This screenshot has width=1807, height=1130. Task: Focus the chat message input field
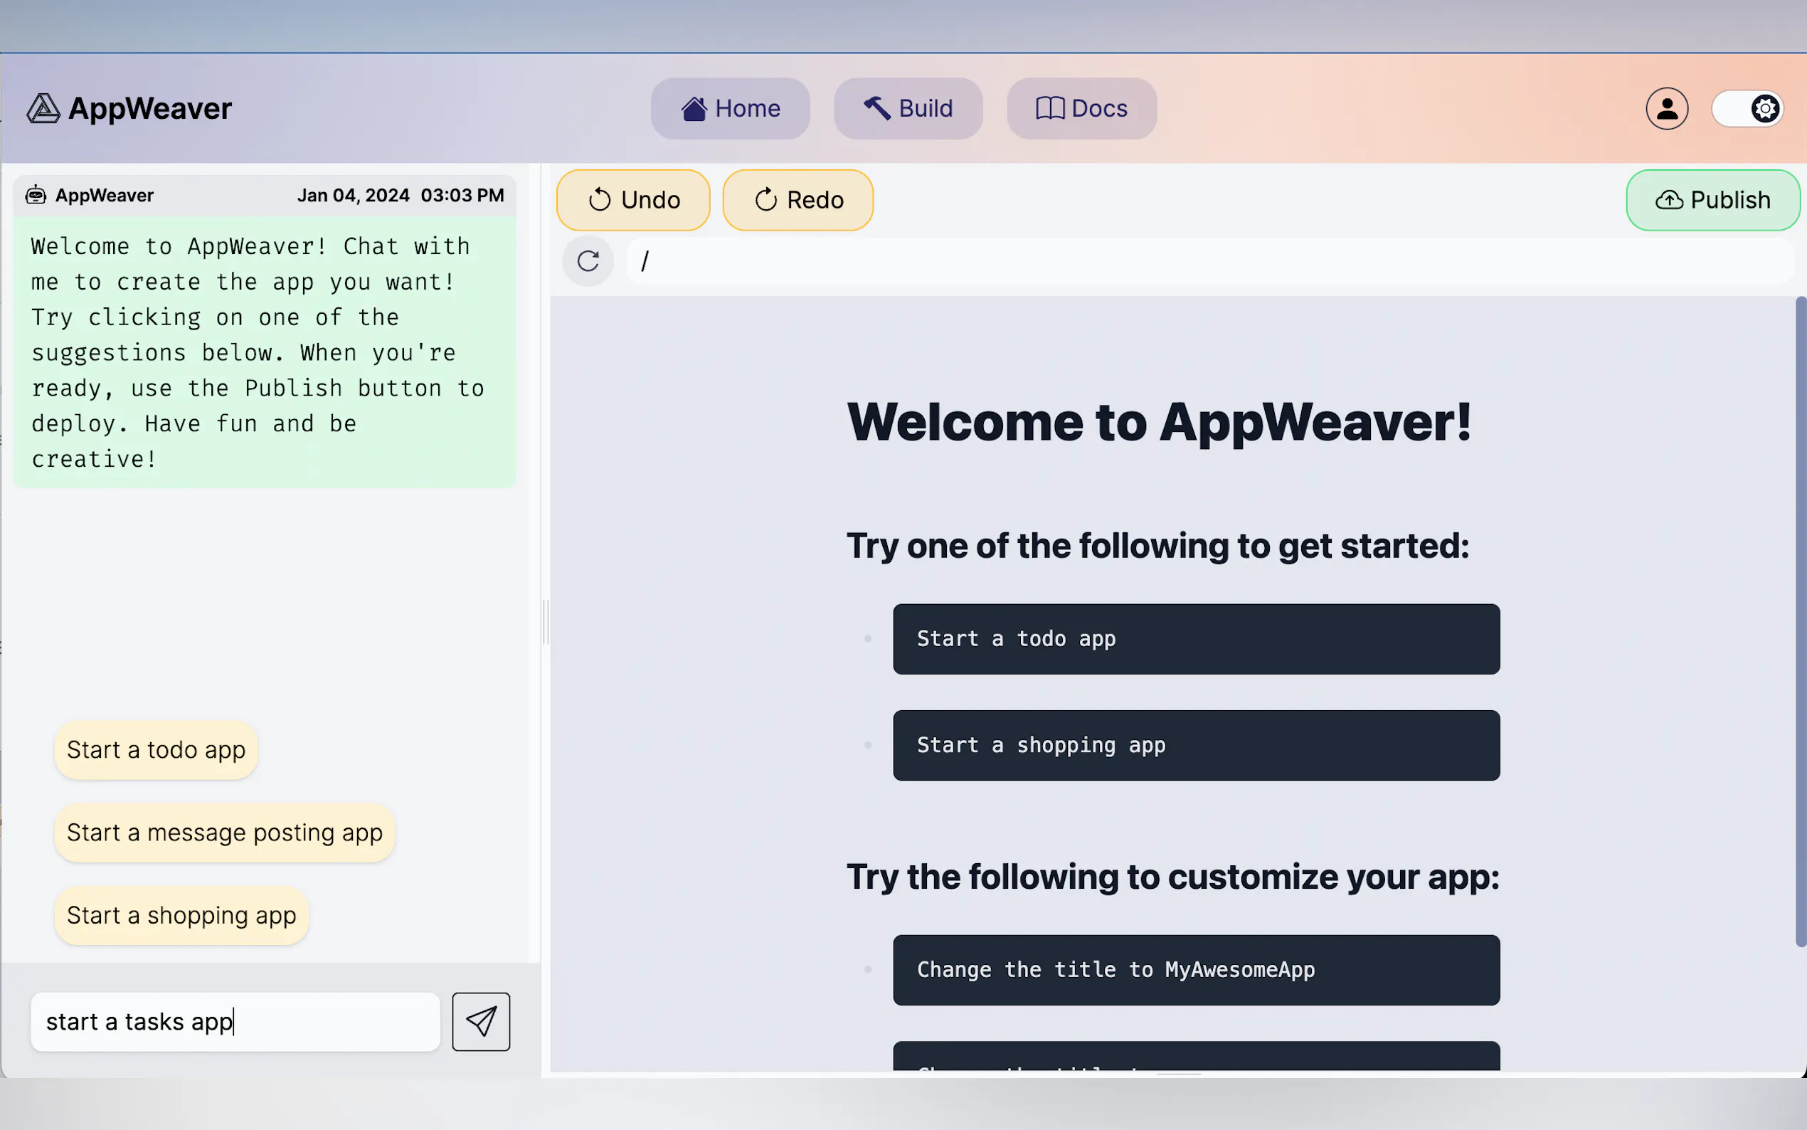click(235, 1021)
